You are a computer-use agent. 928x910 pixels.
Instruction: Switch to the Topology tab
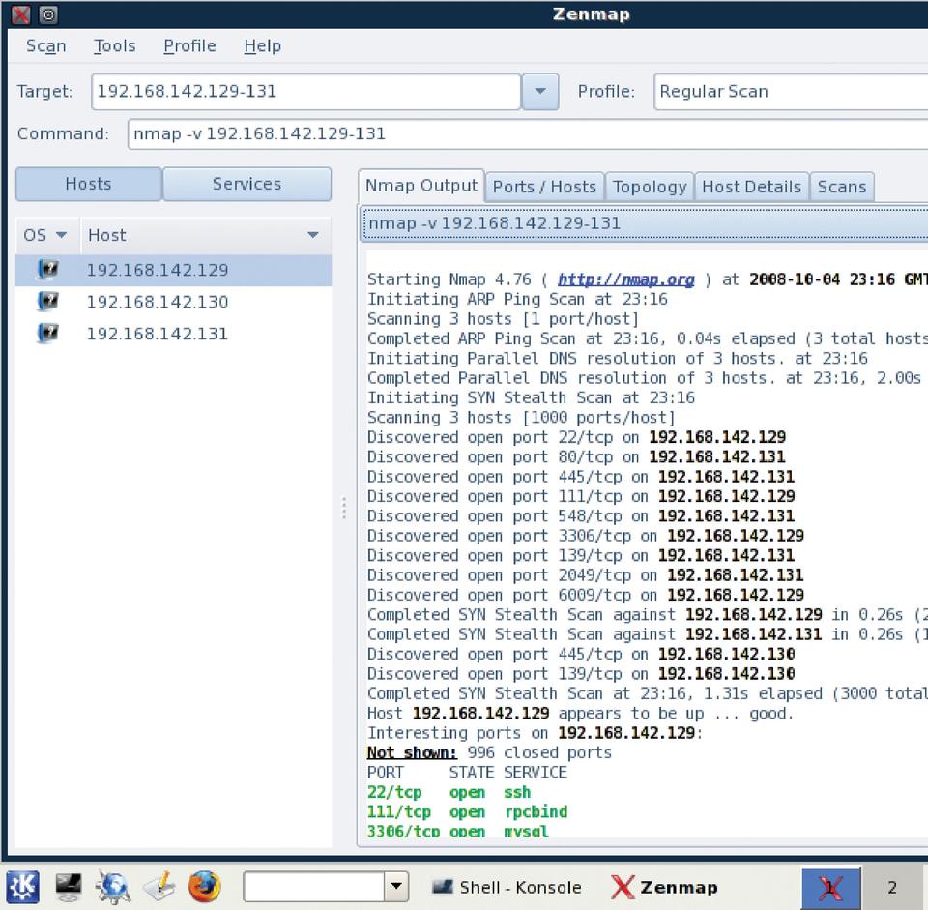pyautogui.click(x=650, y=187)
